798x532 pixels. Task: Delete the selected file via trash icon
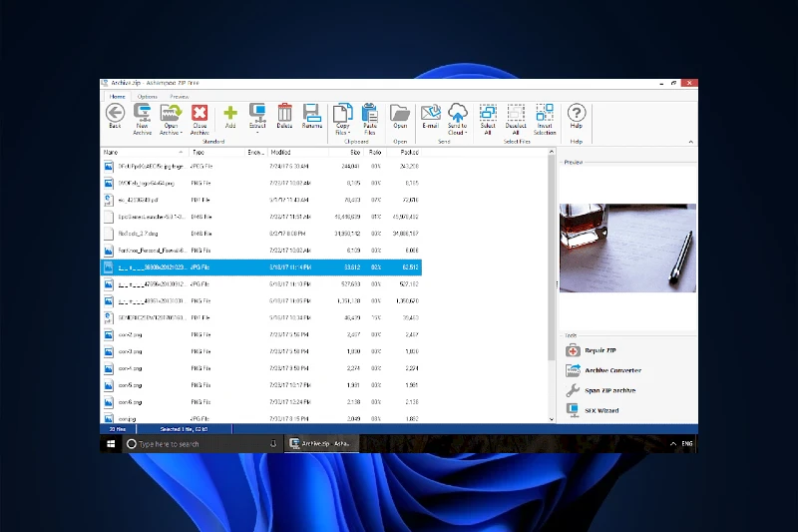(x=284, y=117)
